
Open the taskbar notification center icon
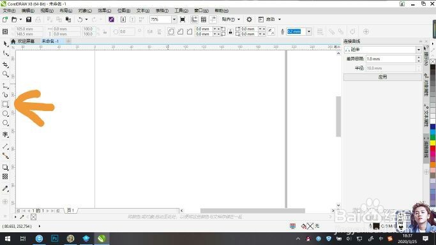(x=425, y=239)
